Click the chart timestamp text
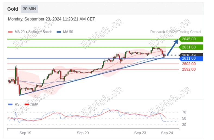 click(x=51, y=19)
